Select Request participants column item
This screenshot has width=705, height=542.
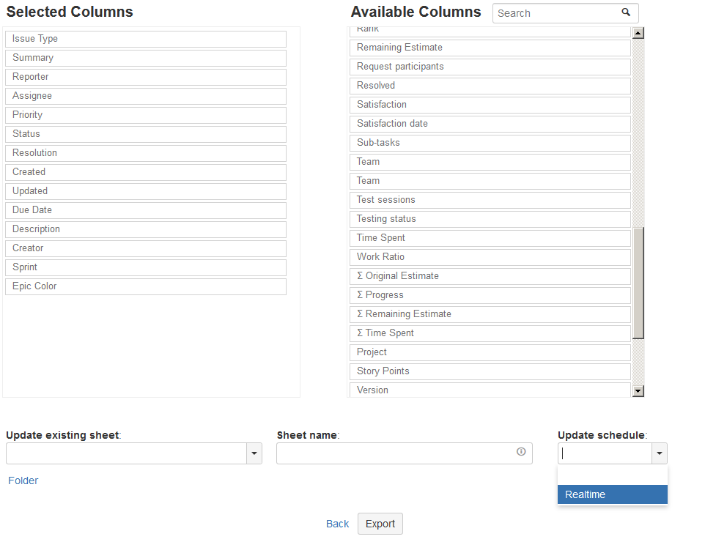(x=490, y=67)
